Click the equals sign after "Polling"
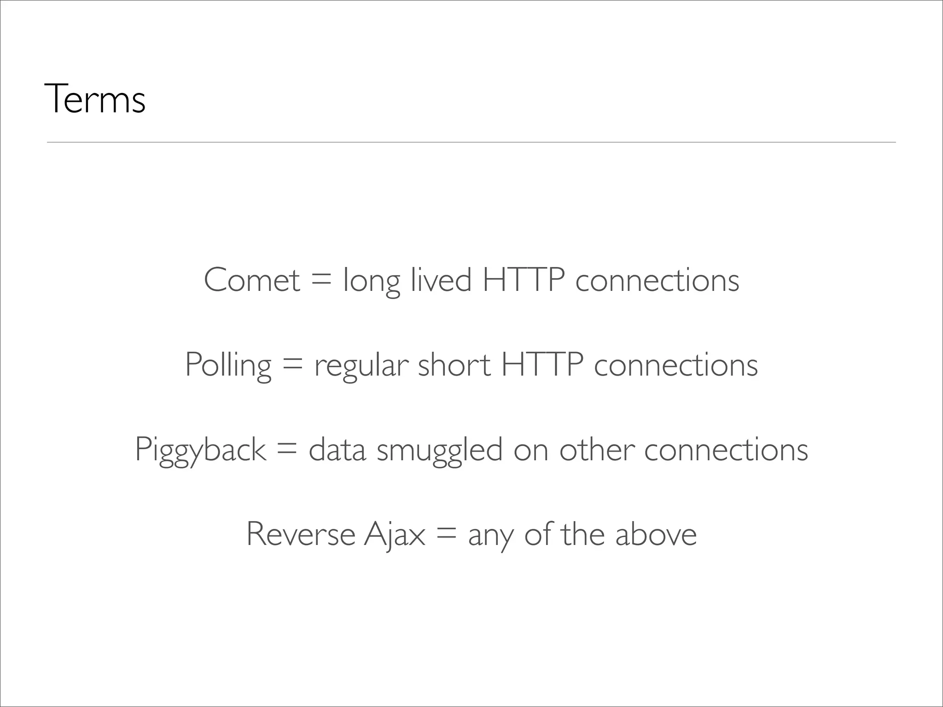The width and height of the screenshot is (943, 707). coord(293,365)
